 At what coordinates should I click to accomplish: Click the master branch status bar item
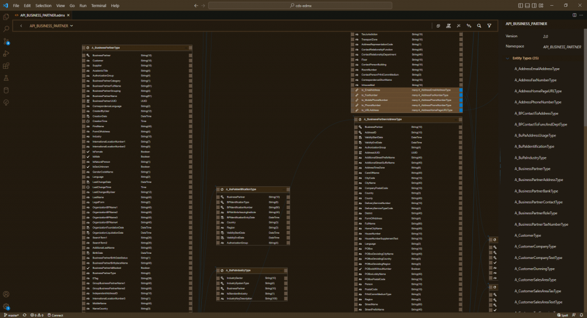pyautogui.click(x=11, y=315)
